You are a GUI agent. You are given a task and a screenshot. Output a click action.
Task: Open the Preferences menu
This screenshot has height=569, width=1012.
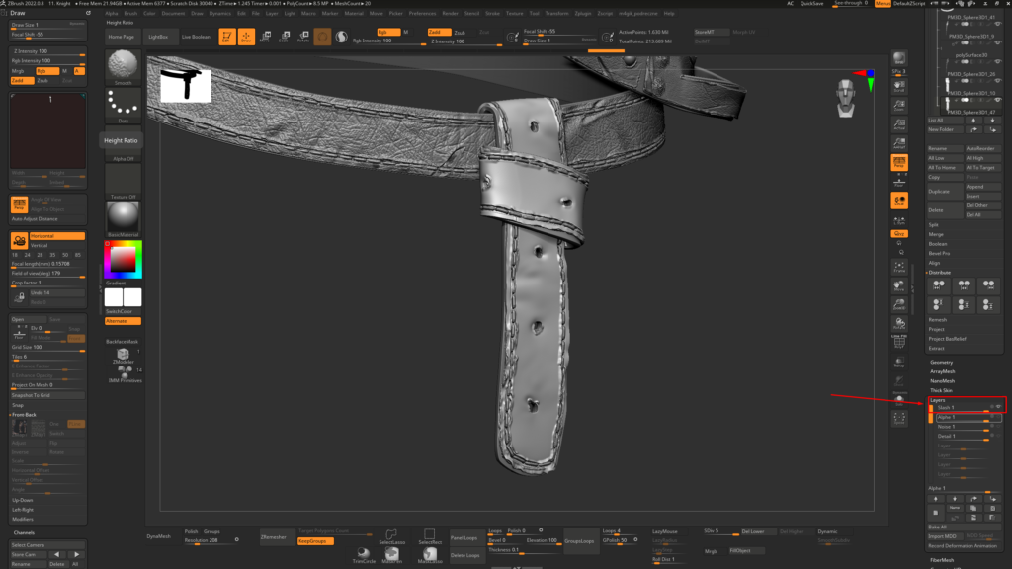(x=422, y=13)
